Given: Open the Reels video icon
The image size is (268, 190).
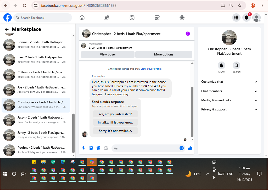Looking at the screenshot, I should (132, 18).
